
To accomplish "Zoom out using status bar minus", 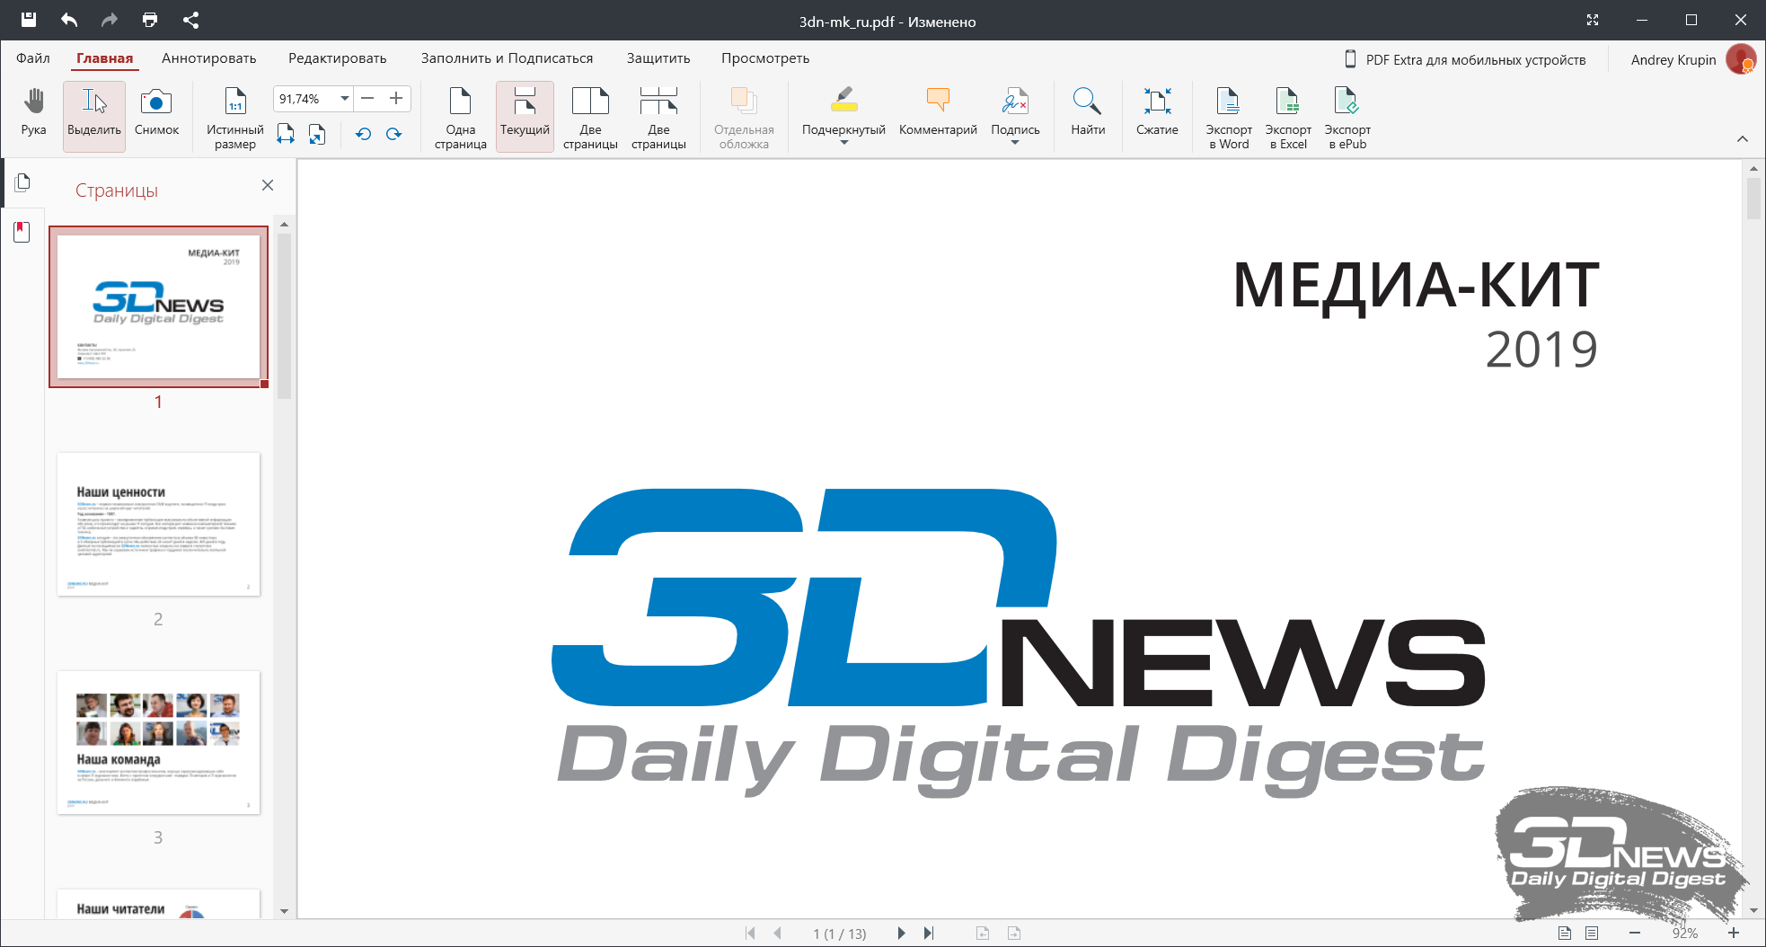I will pos(1635,933).
